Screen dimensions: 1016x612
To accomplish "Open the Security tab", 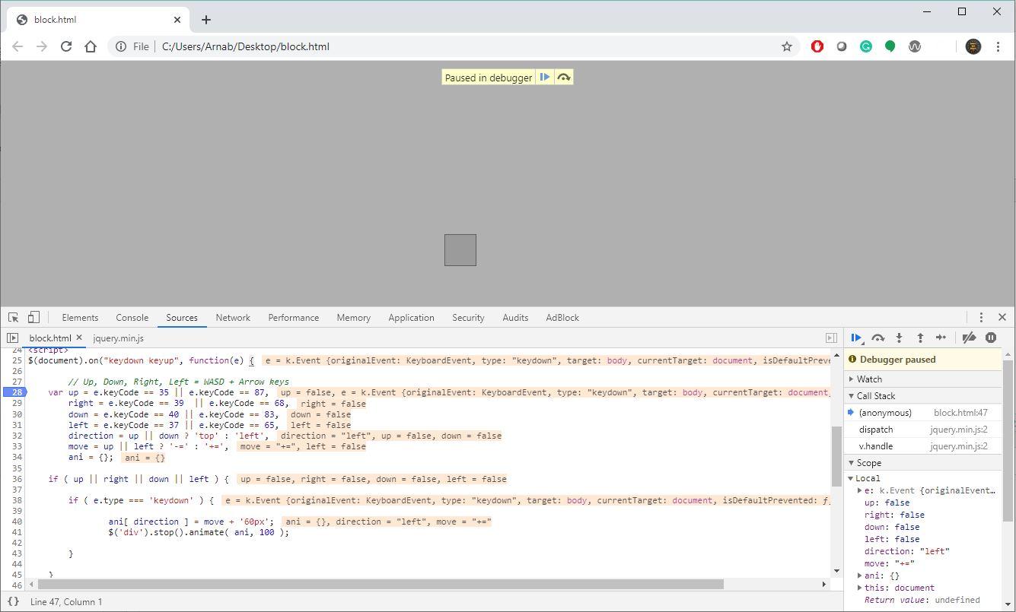I will point(468,317).
